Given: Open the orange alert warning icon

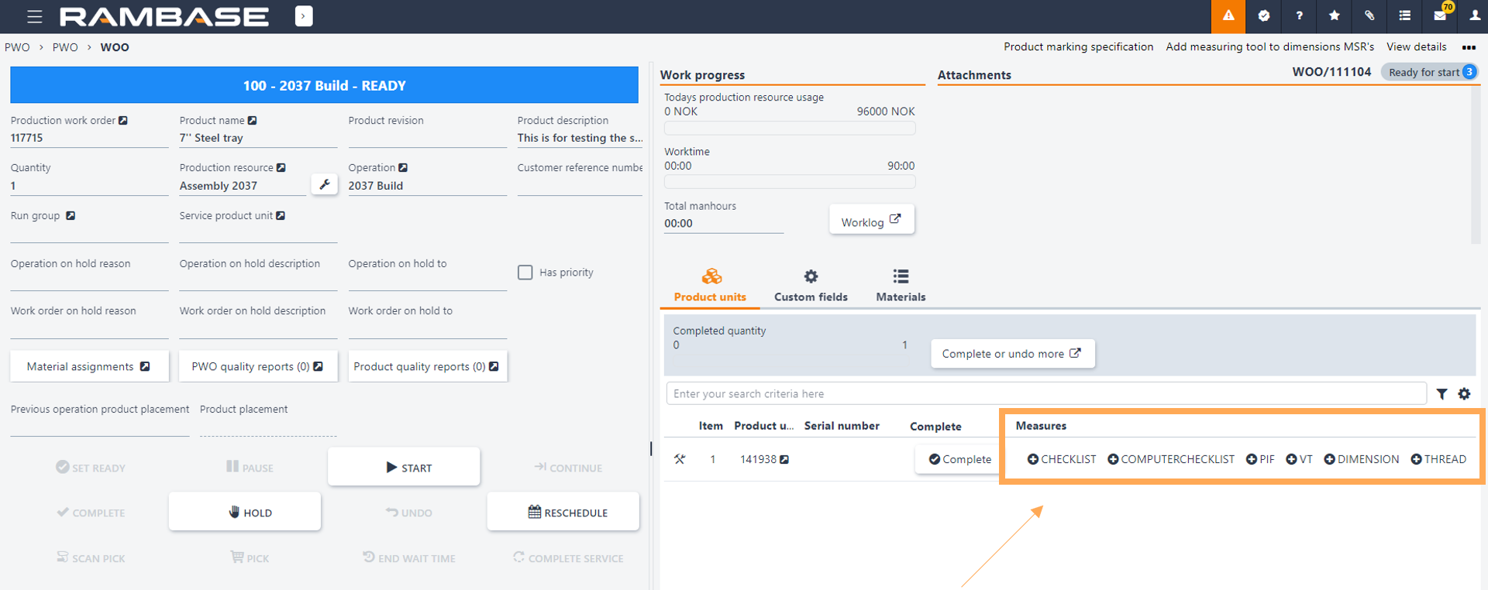Looking at the screenshot, I should pos(1228,16).
